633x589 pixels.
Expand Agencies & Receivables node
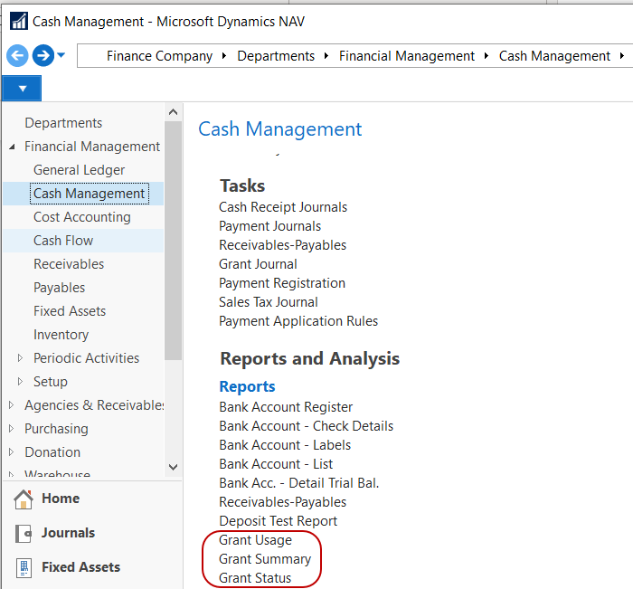click(x=13, y=405)
